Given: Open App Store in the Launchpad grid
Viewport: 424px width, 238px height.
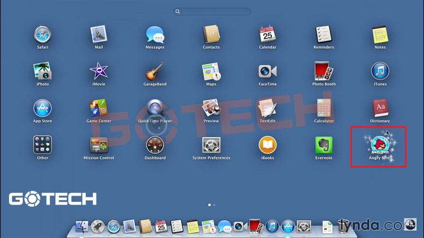Looking at the screenshot, I should tap(42, 108).
